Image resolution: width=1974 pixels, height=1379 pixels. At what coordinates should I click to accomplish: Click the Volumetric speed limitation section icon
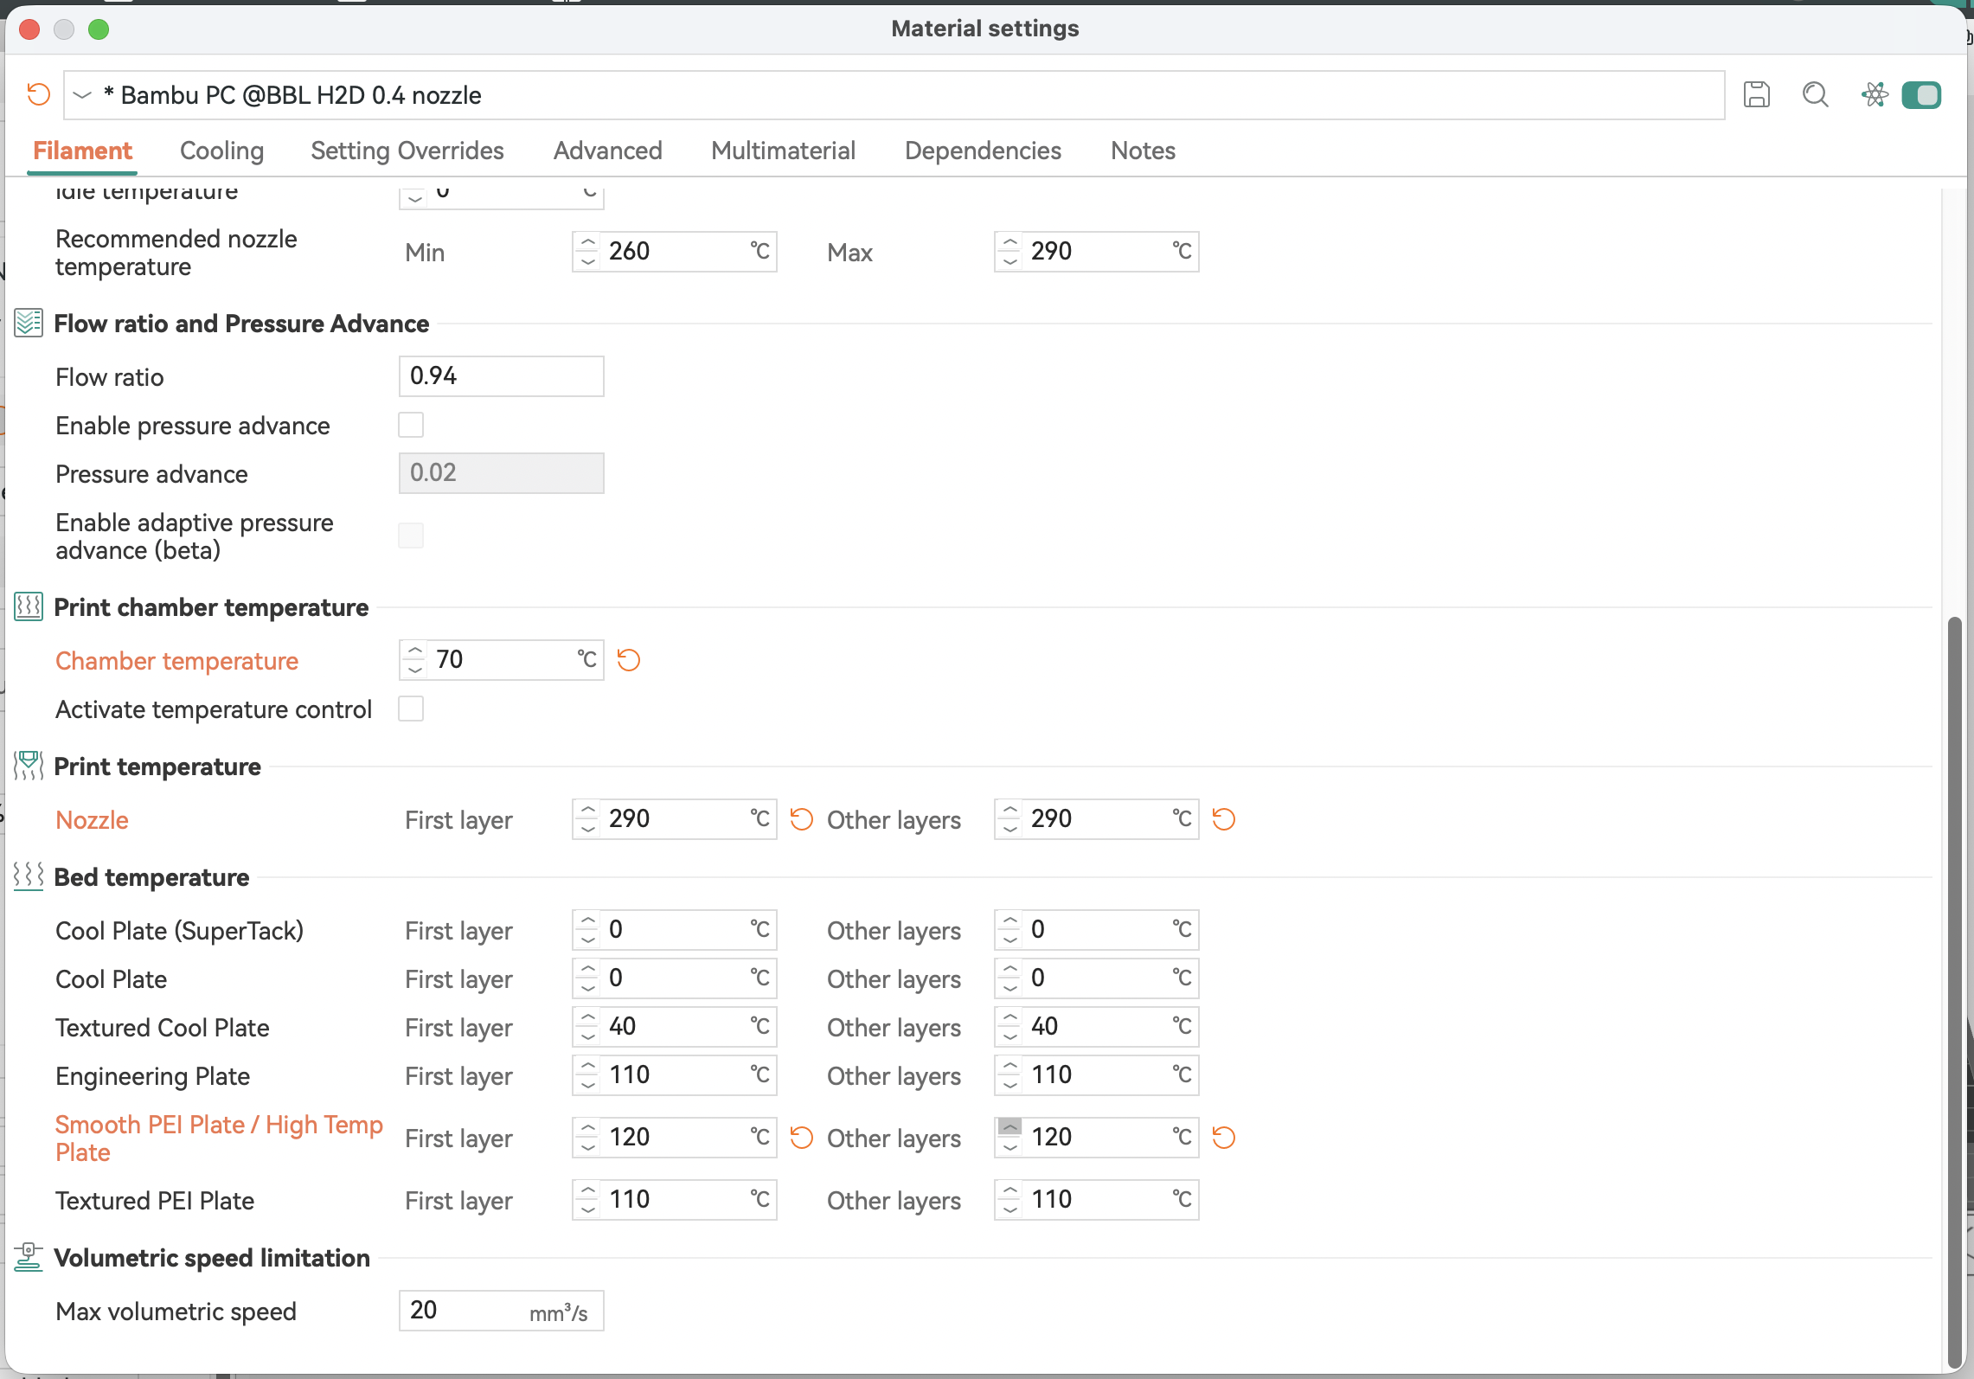coord(29,1258)
